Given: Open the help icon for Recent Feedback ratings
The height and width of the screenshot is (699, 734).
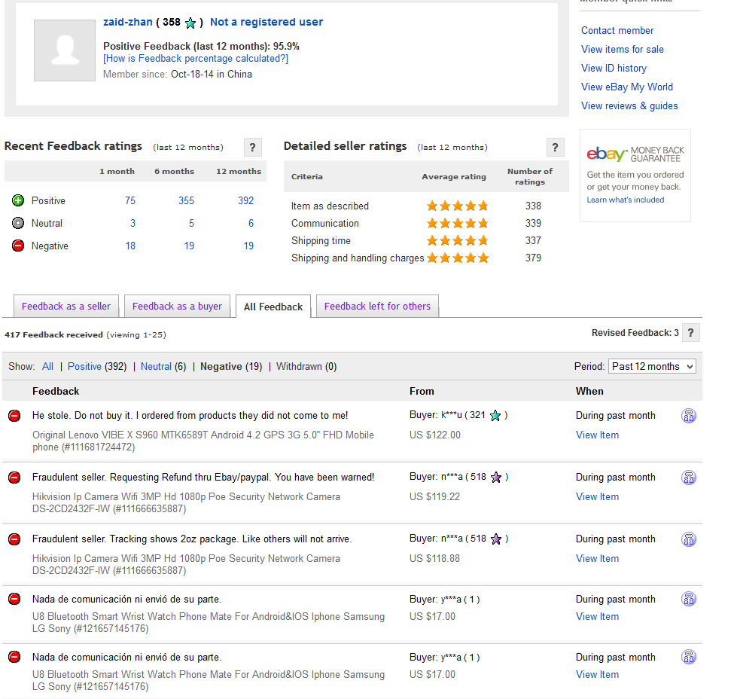Looking at the screenshot, I should 253,148.
